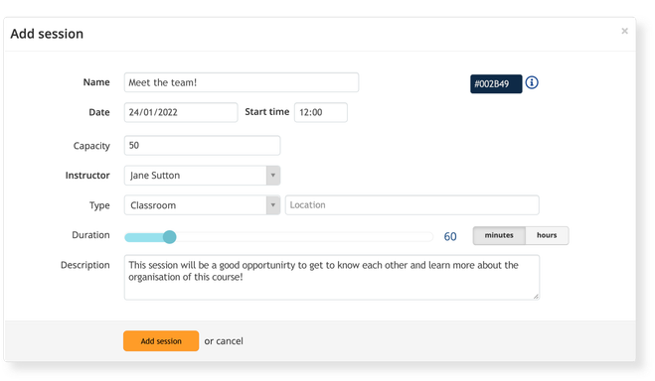The width and height of the screenshot is (655, 381).
Task: Click the Location input field
Action: (x=411, y=205)
